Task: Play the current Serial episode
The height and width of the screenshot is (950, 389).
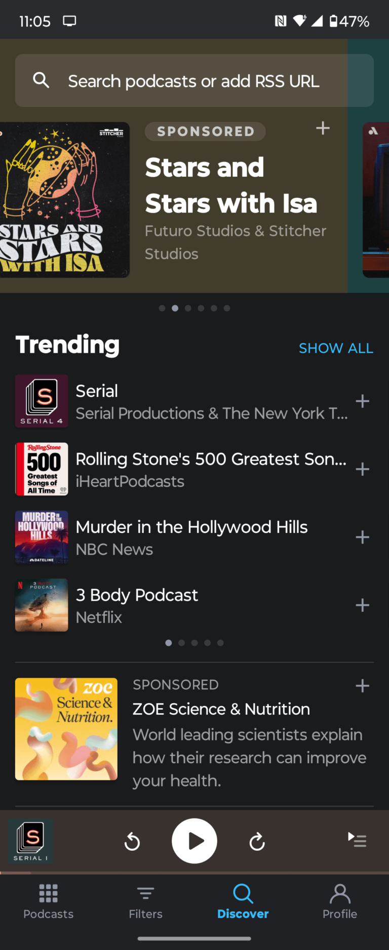Action: [x=194, y=841]
